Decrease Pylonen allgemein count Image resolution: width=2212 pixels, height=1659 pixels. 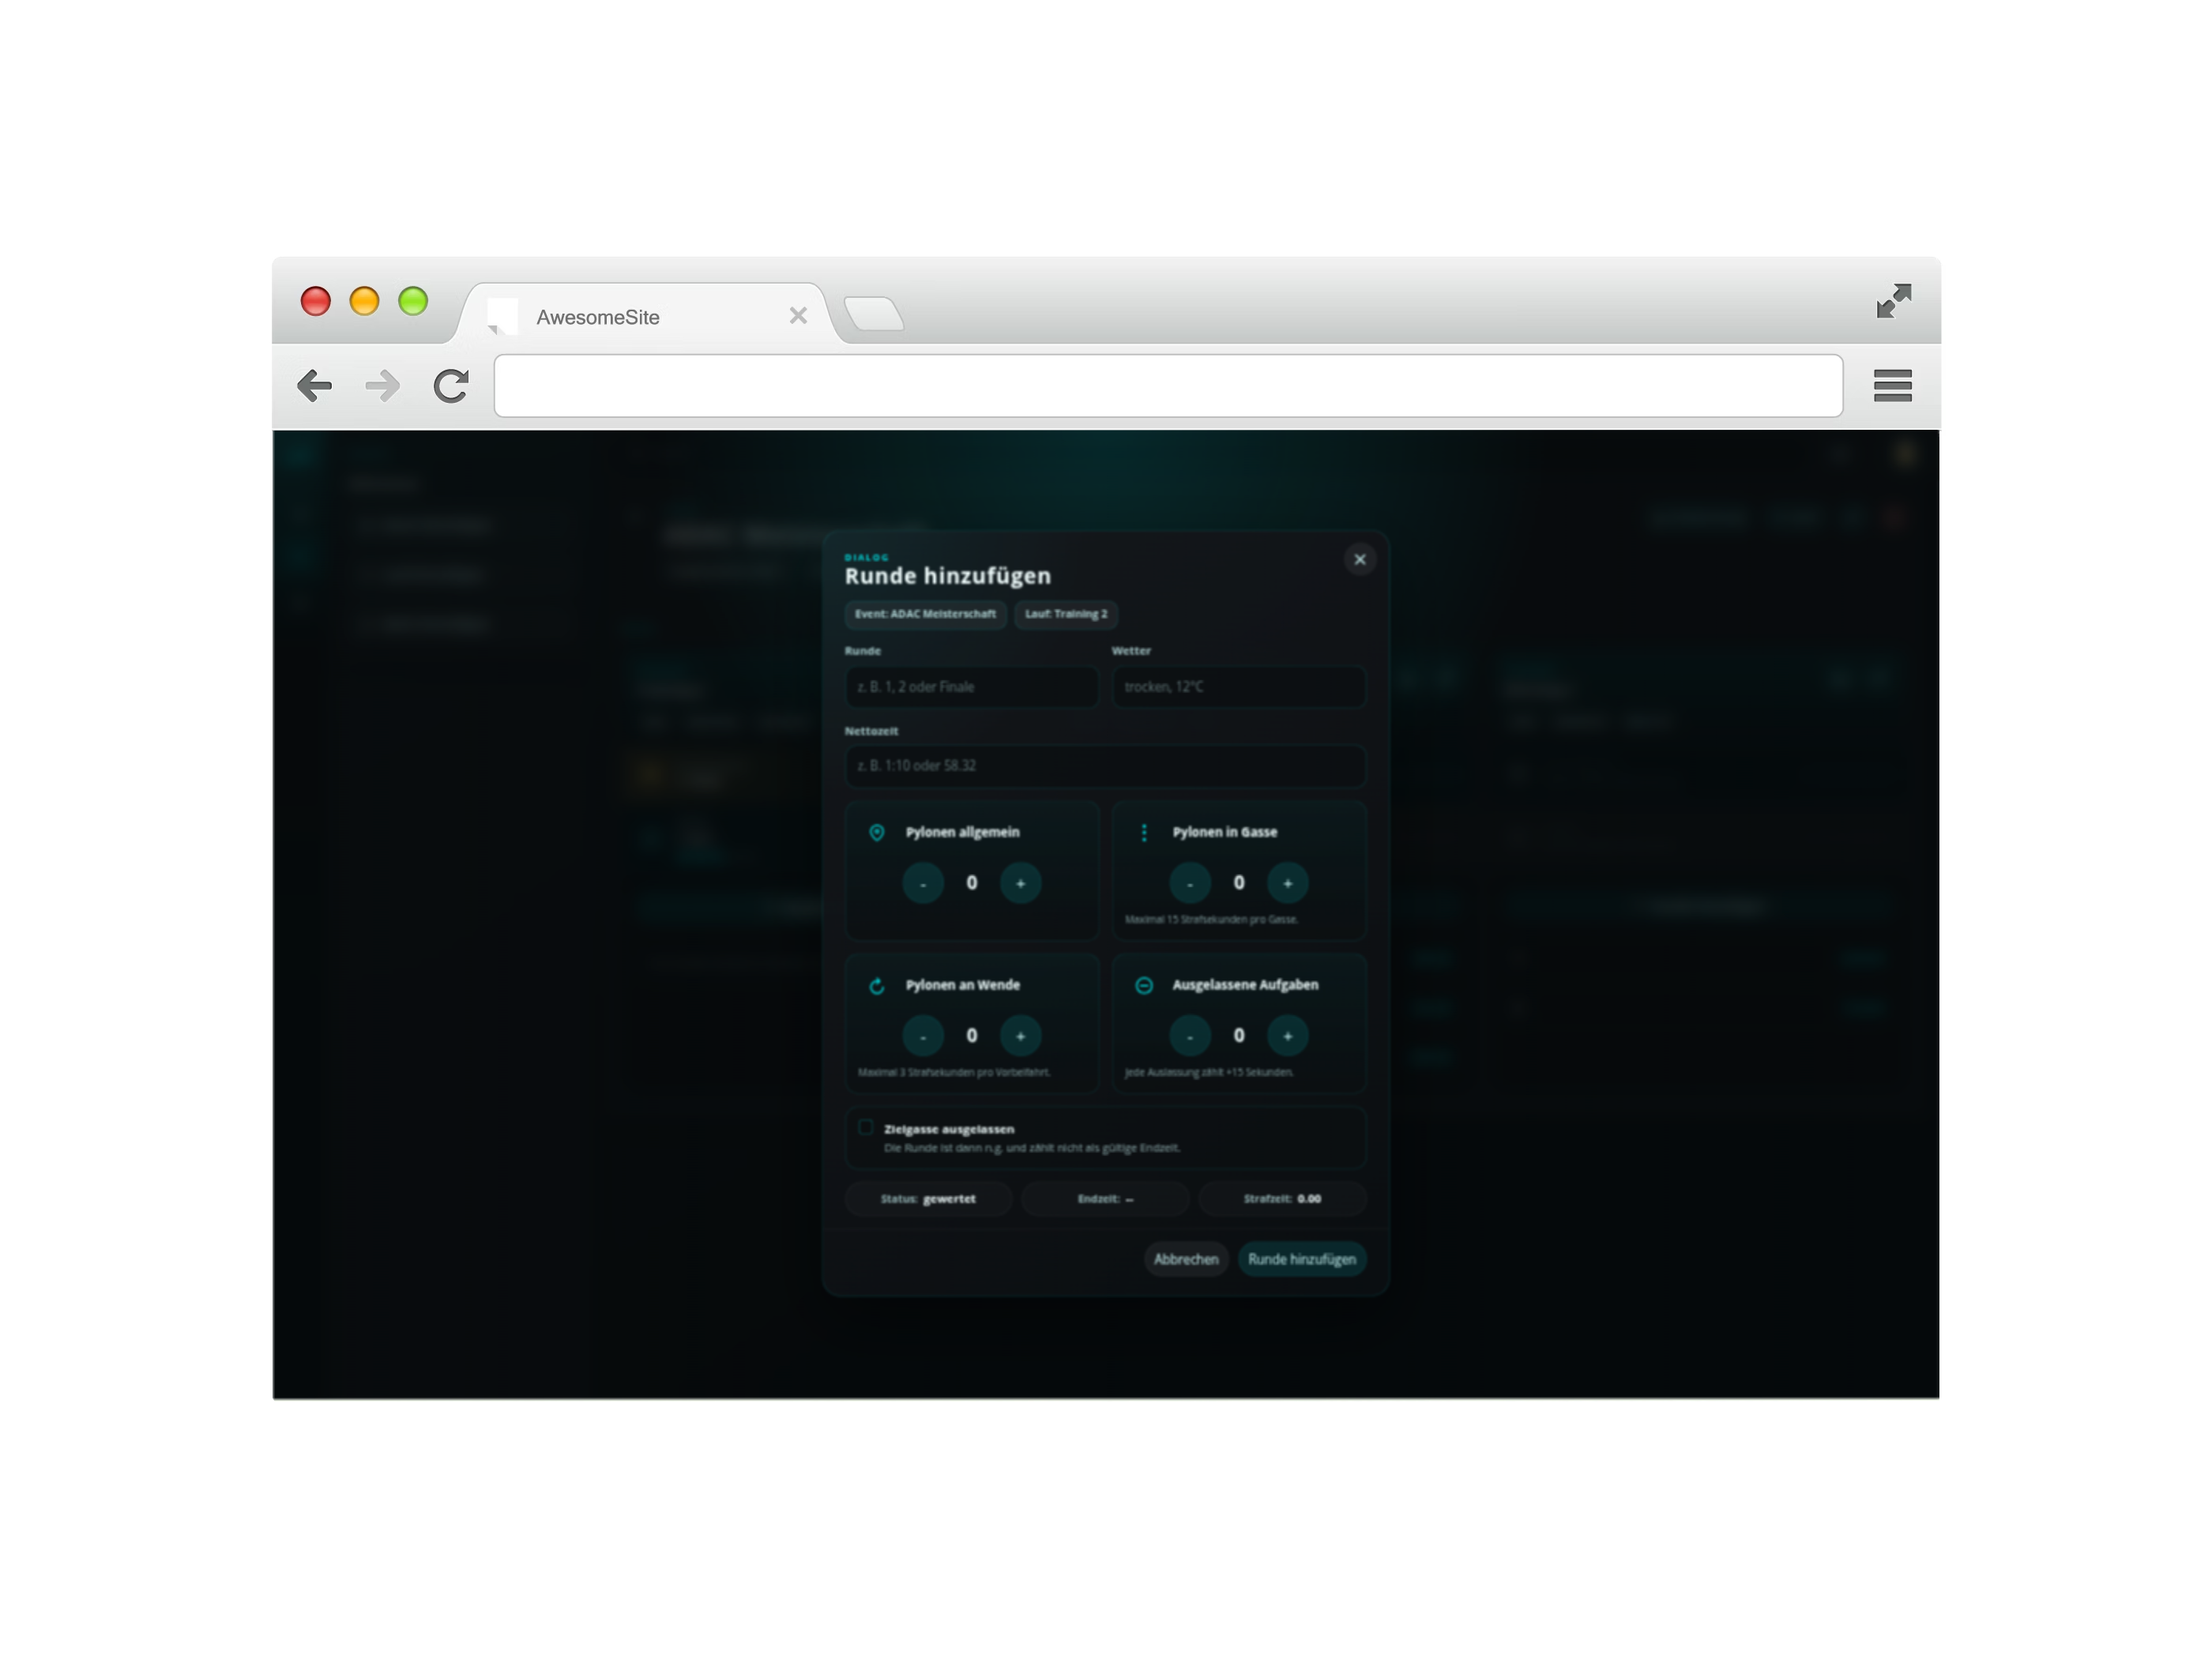pos(922,883)
